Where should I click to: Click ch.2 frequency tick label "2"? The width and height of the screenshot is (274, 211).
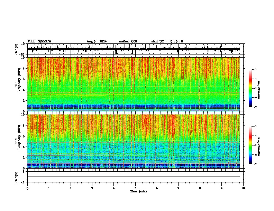24,158
